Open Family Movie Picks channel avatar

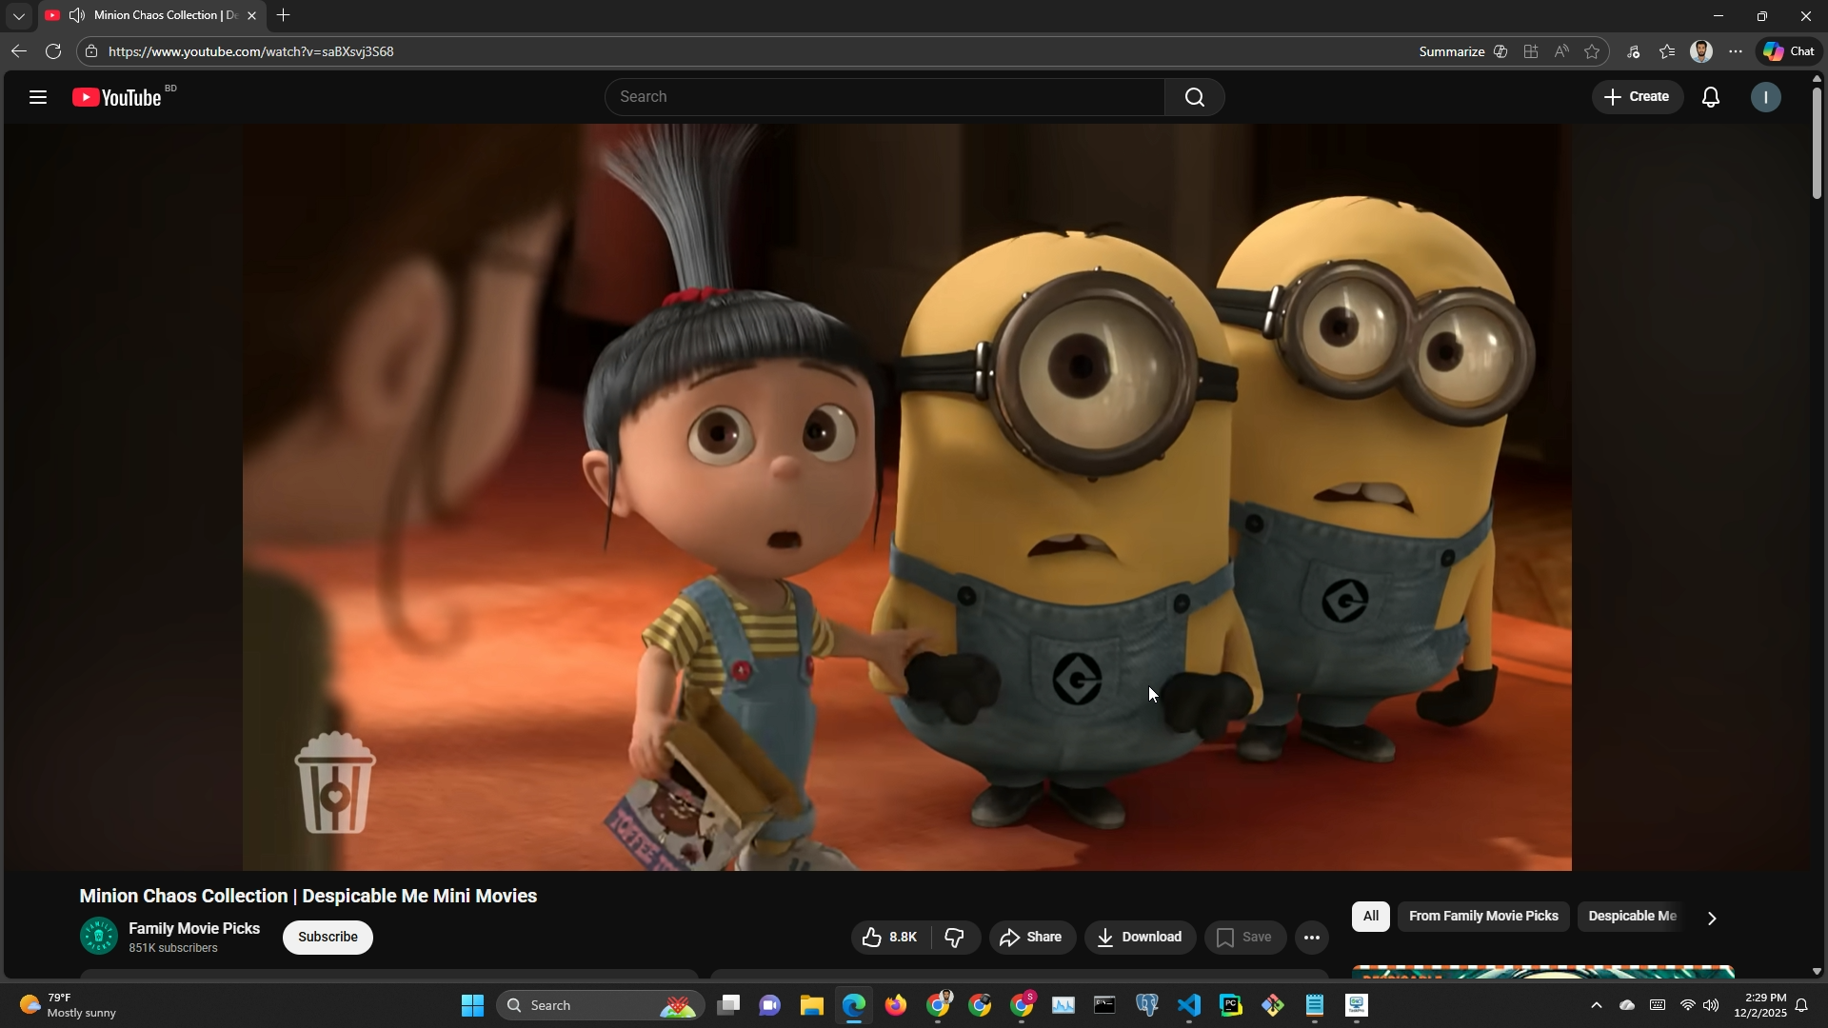pyautogui.click(x=99, y=937)
